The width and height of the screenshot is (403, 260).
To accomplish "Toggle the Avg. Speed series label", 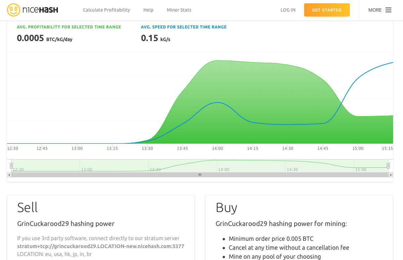I will pyautogui.click(x=183, y=27).
